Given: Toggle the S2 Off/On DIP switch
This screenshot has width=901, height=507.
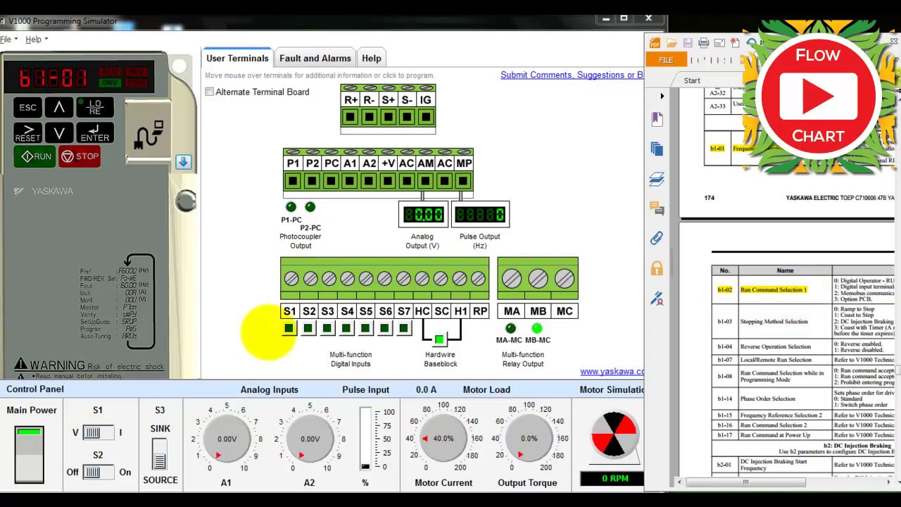Looking at the screenshot, I should [97, 472].
